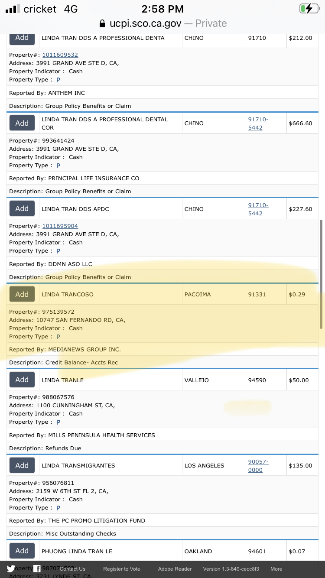This screenshot has width=325, height=578.
Task: Select the owner name LINDA TRANLE
Action: (x=62, y=380)
